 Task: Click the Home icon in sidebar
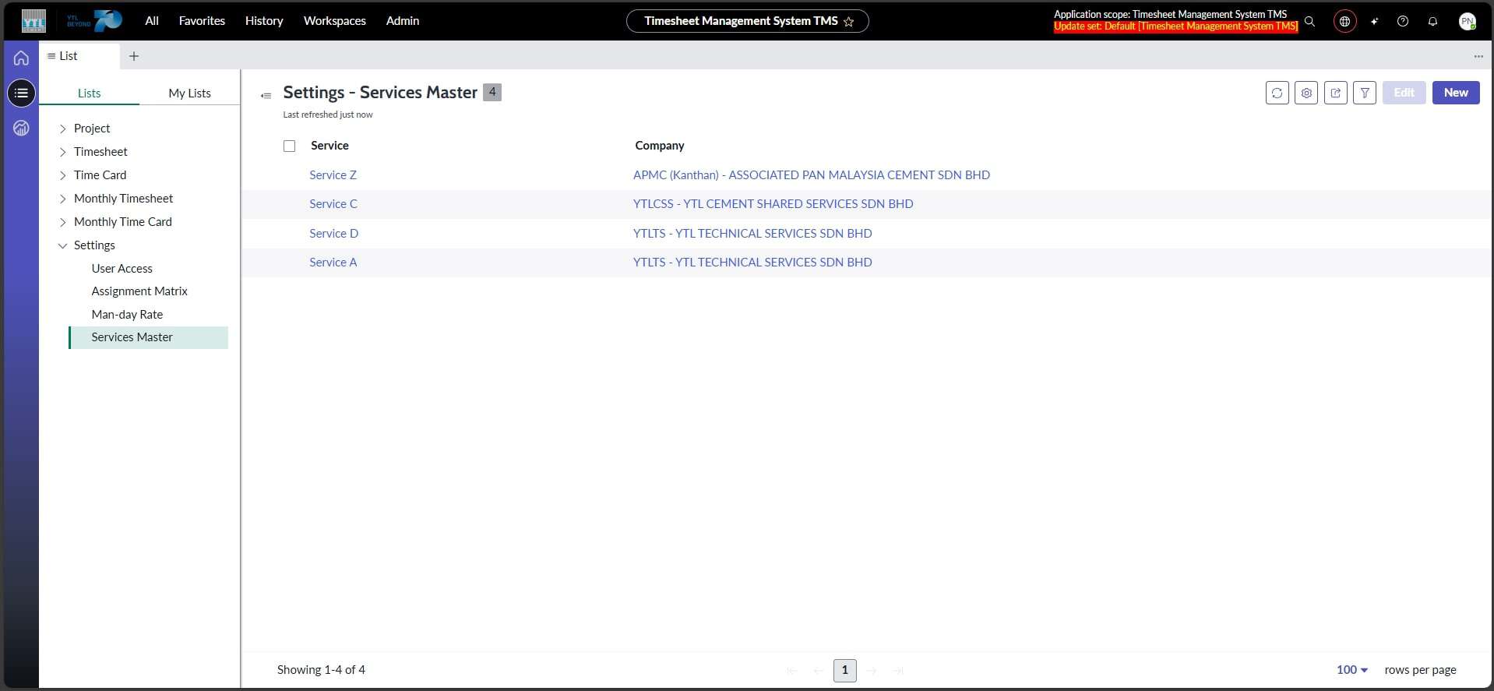point(21,58)
